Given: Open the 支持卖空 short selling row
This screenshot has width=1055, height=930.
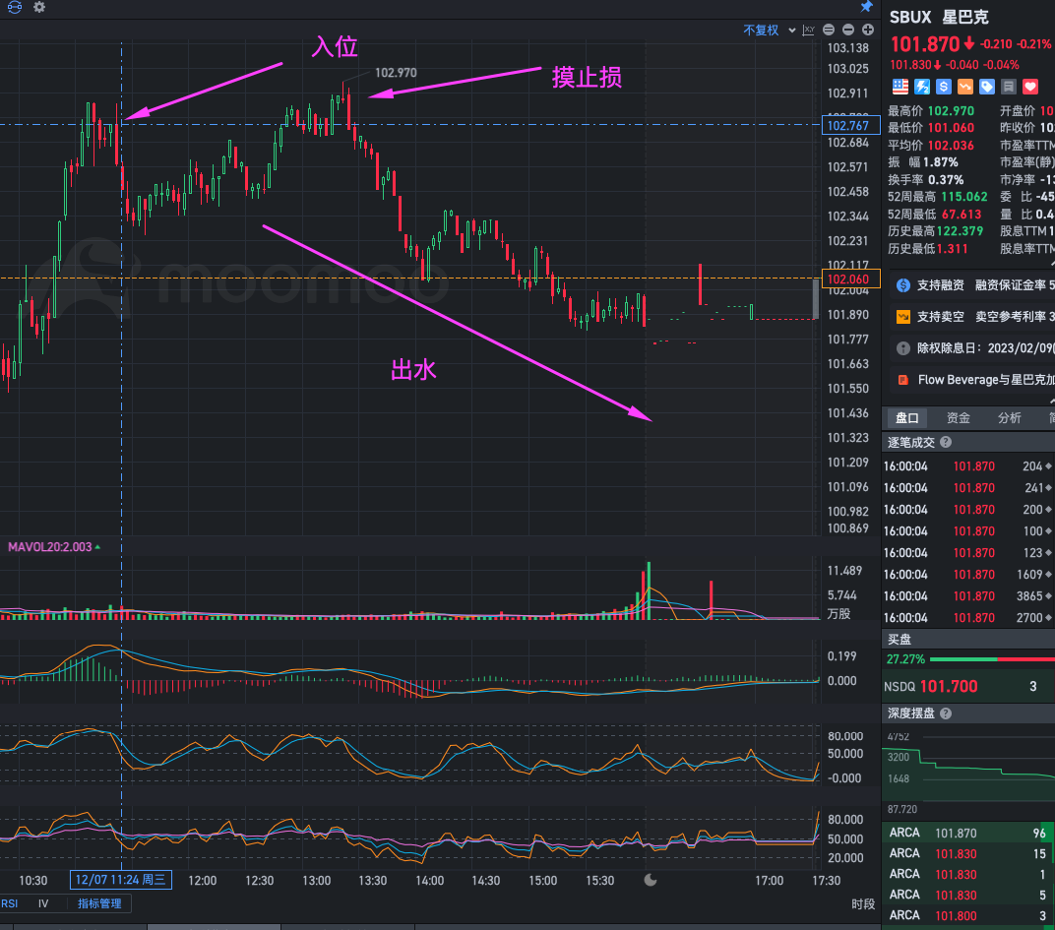Looking at the screenshot, I should pyautogui.click(x=972, y=316).
